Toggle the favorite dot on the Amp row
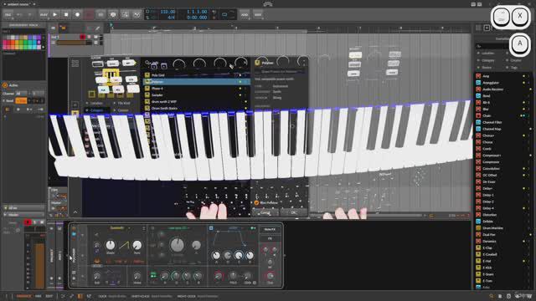Screen dimensions: 536x301 coord(523,76)
